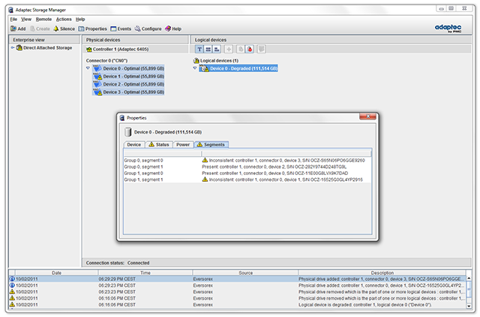This screenshot has height=317, width=480.
Task: Click the Date column header in event log
Action: (57, 273)
